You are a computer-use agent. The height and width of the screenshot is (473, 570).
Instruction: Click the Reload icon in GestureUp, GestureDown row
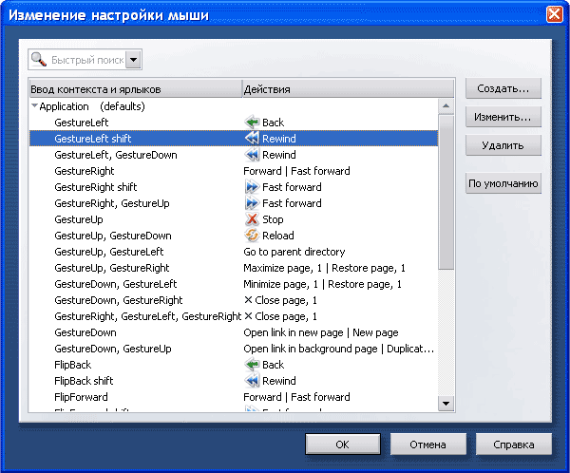[x=252, y=236]
